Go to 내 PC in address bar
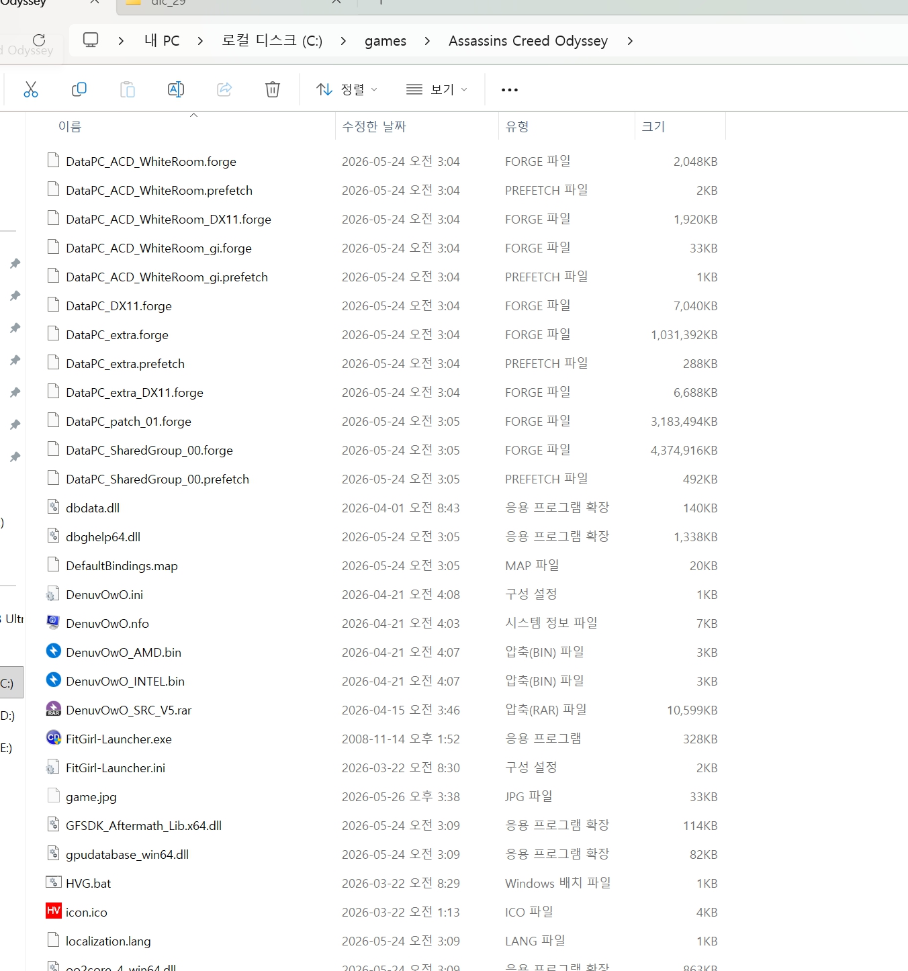Image resolution: width=908 pixels, height=971 pixels. pyautogui.click(x=162, y=41)
